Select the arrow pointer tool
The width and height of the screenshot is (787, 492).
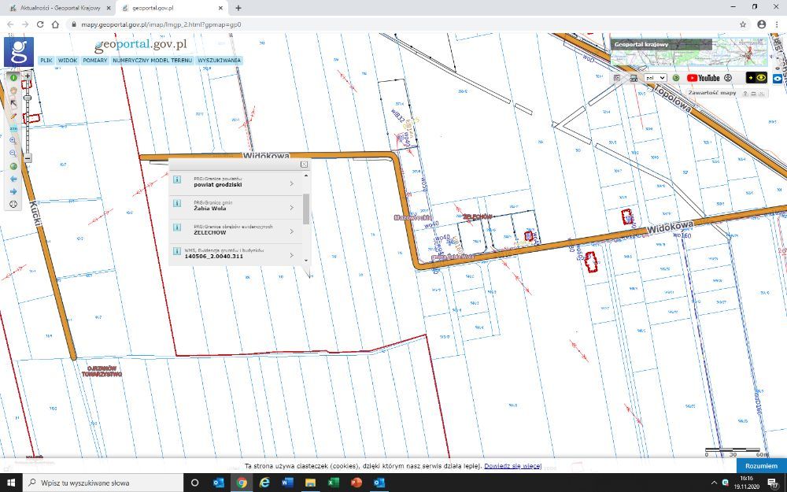pyautogui.click(x=13, y=103)
